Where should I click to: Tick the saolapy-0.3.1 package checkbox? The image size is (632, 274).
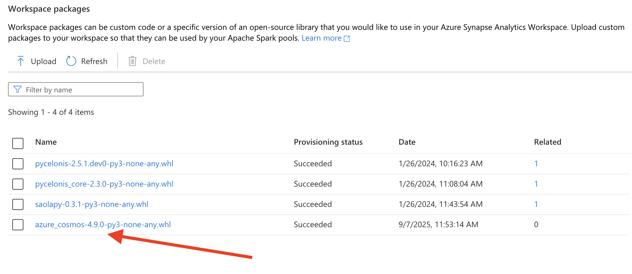pos(18,204)
